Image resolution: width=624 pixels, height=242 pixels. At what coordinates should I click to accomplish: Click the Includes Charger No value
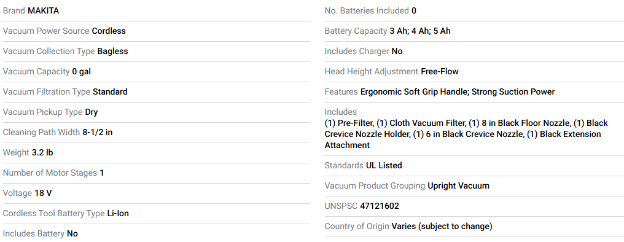(x=397, y=52)
